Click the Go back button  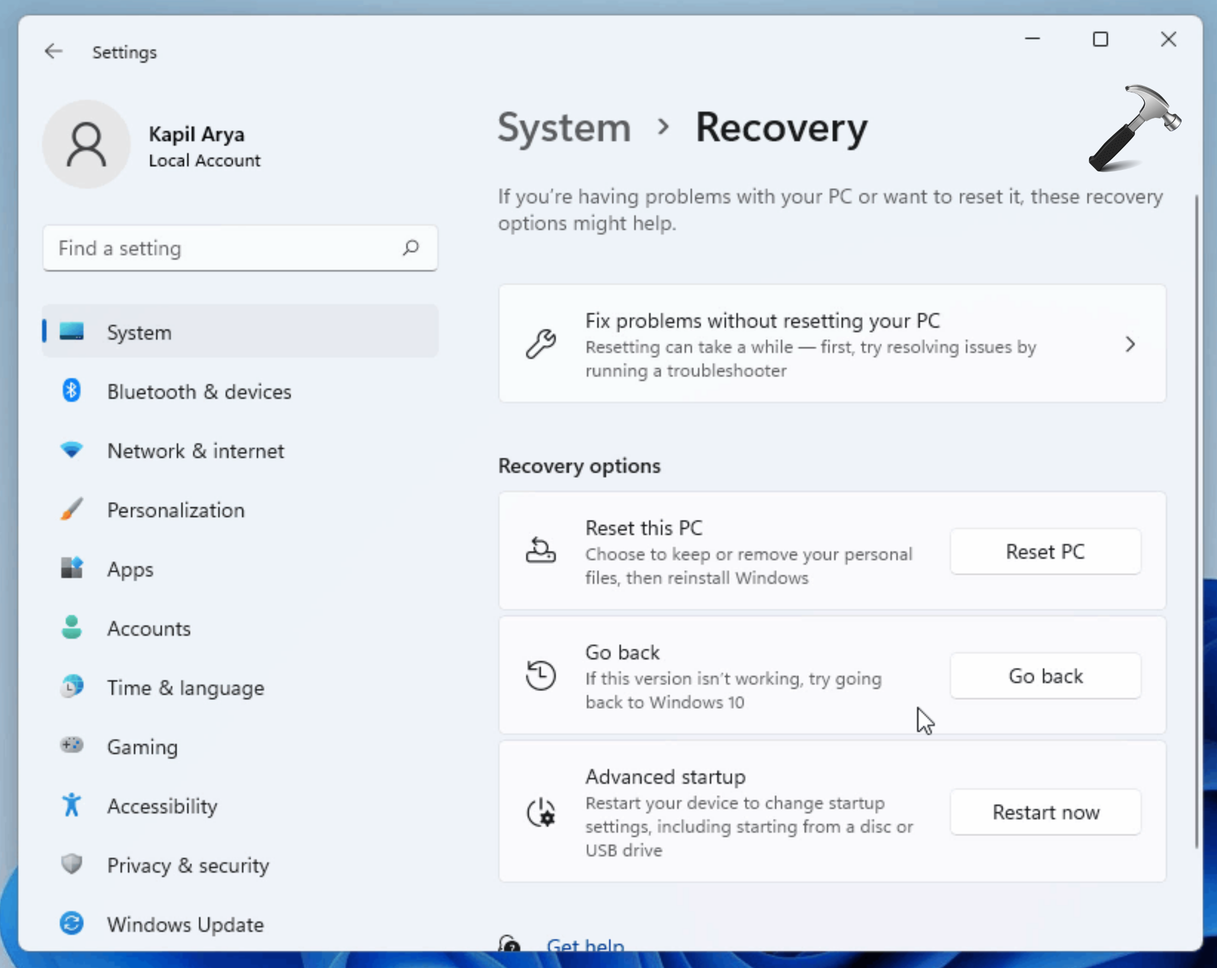[1045, 676]
